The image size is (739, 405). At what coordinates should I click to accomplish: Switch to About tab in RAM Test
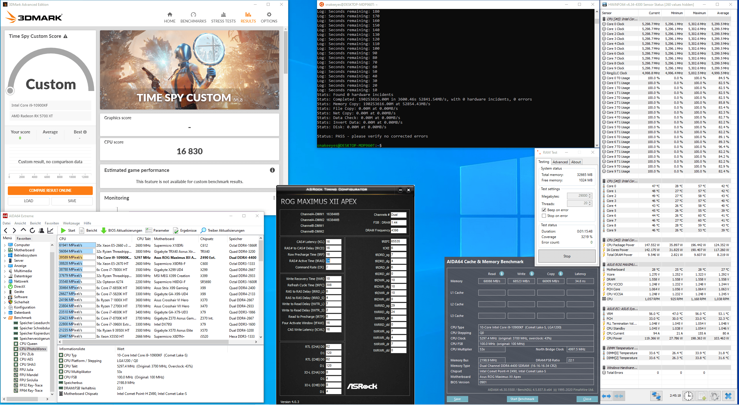coord(576,162)
